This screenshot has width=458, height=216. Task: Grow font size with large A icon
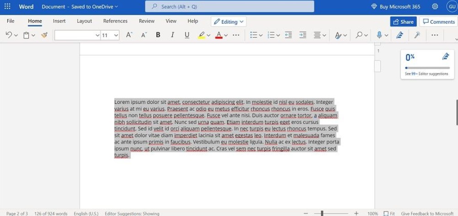point(129,35)
